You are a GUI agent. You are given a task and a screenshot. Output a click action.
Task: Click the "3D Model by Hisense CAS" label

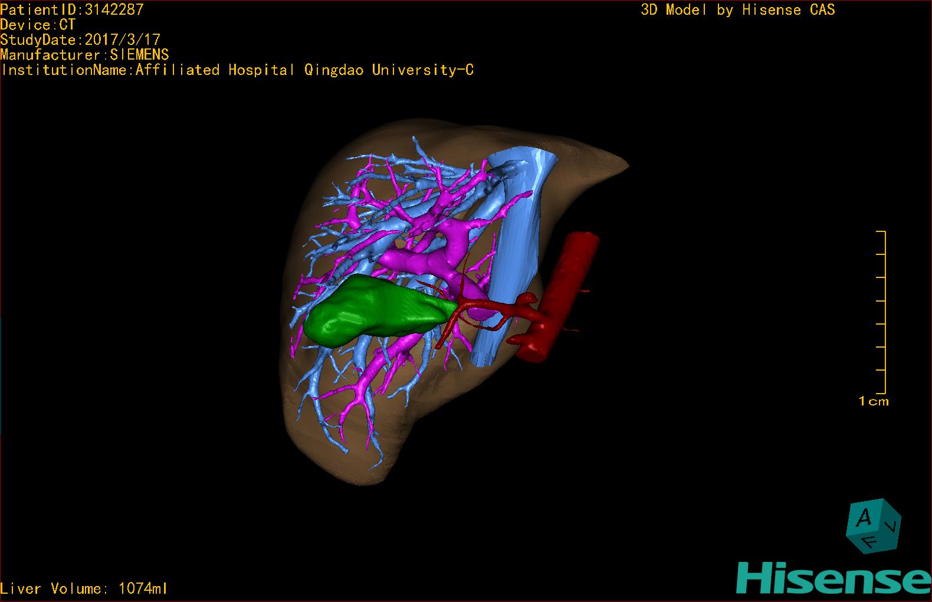[738, 9]
